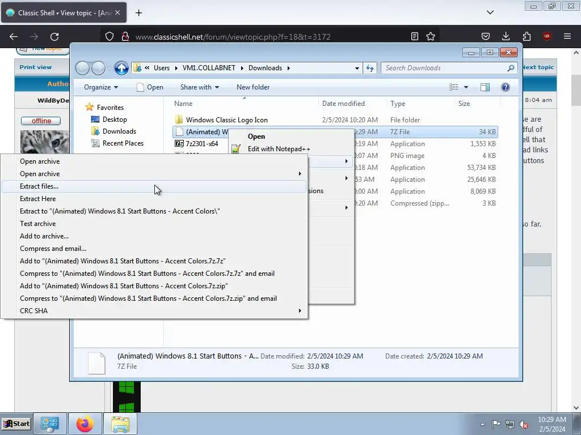Toggle reader view icon in Firefox
Viewport: 581px width, 435px height.
tap(415, 36)
